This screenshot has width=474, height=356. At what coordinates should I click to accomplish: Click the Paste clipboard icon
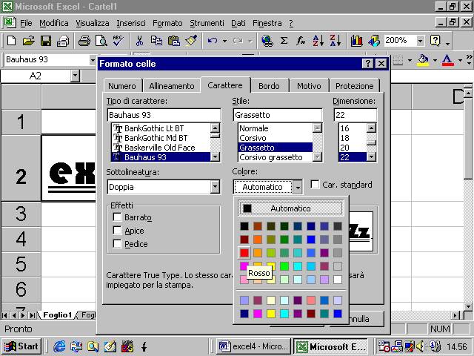coord(174,40)
